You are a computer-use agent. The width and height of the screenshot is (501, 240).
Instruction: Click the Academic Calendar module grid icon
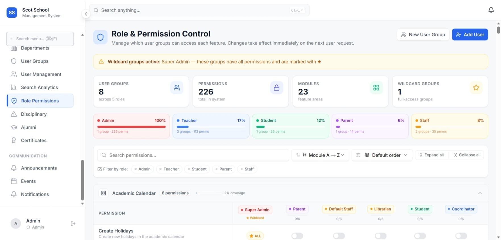point(103,193)
